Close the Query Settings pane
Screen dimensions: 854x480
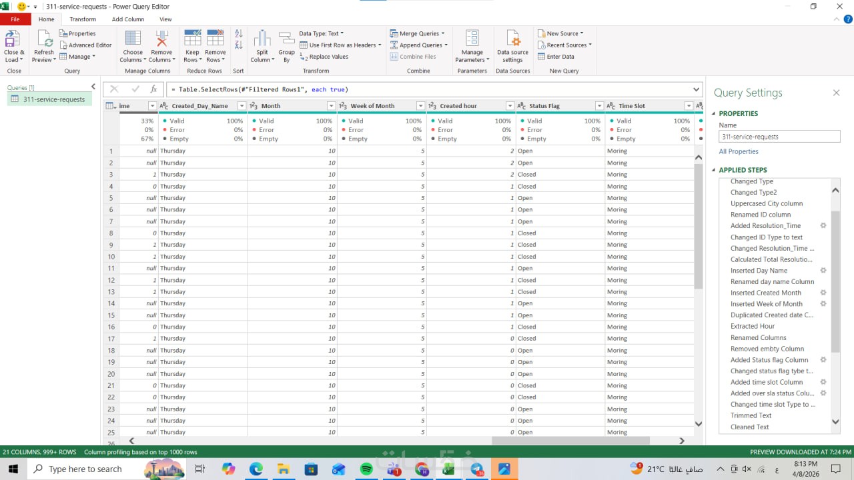[x=836, y=93]
